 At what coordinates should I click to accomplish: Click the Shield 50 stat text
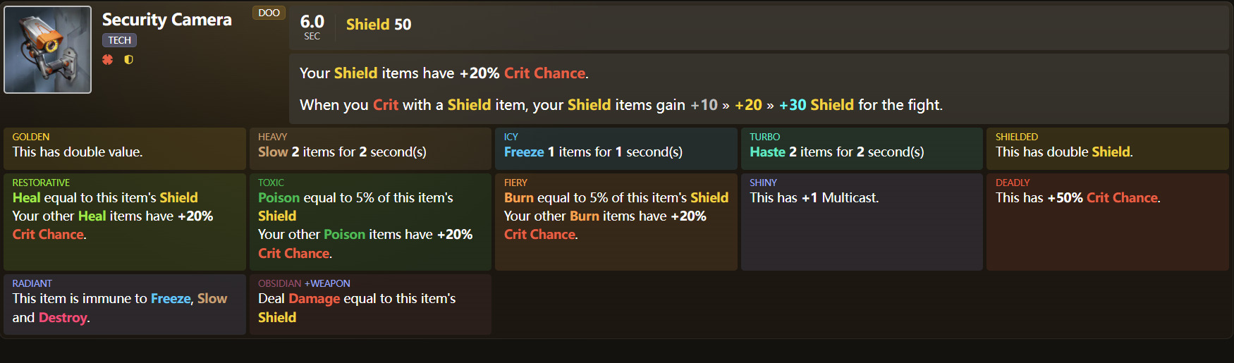click(379, 25)
